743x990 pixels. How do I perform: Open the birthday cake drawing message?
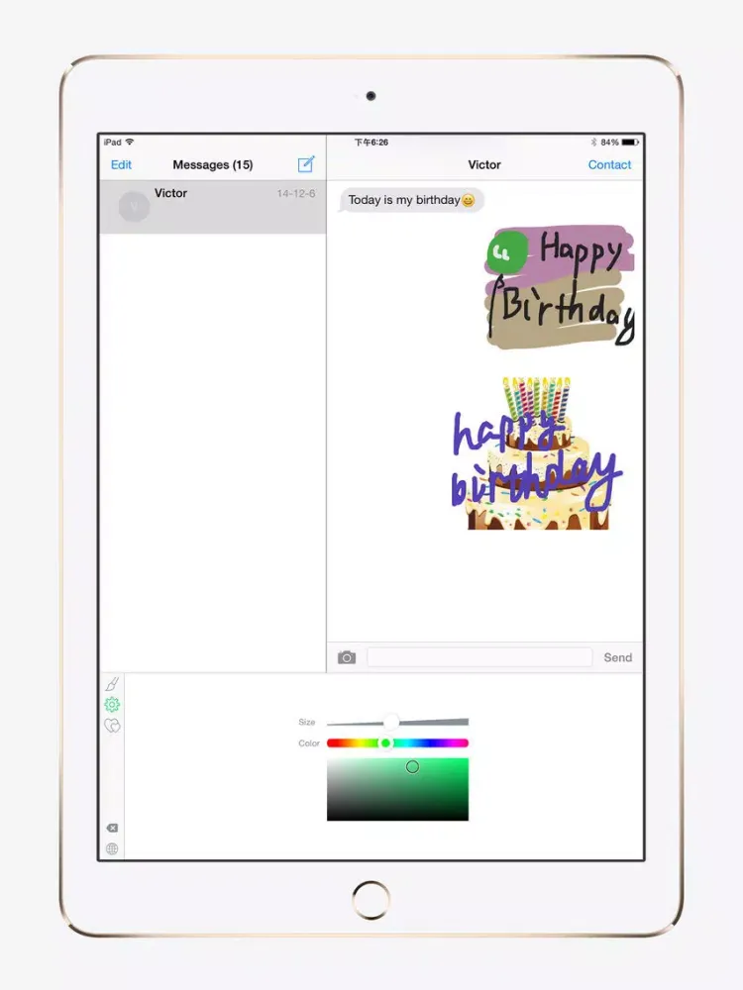click(537, 453)
